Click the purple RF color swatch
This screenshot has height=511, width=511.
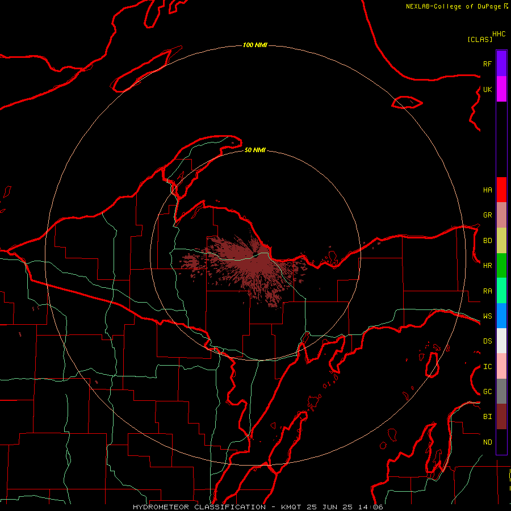coord(501,63)
